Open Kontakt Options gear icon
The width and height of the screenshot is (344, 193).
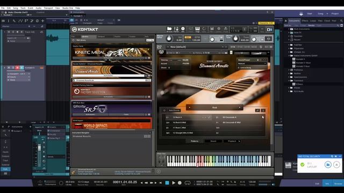click(x=219, y=29)
